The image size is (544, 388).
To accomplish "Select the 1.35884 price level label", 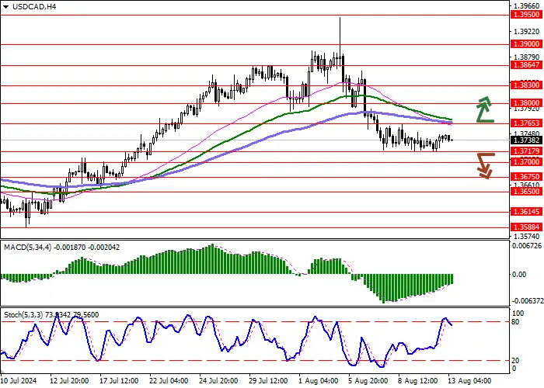I will pyautogui.click(x=526, y=227).
